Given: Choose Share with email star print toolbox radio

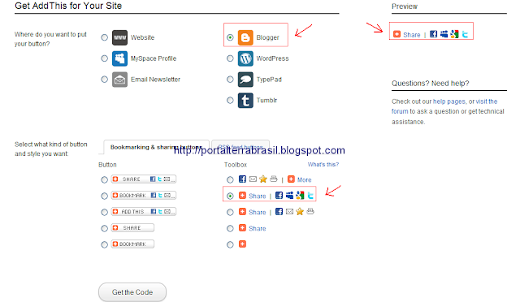Looking at the screenshot, I should [x=230, y=212].
